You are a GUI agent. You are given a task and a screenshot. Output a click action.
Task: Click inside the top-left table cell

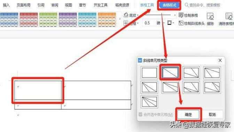click(38, 90)
